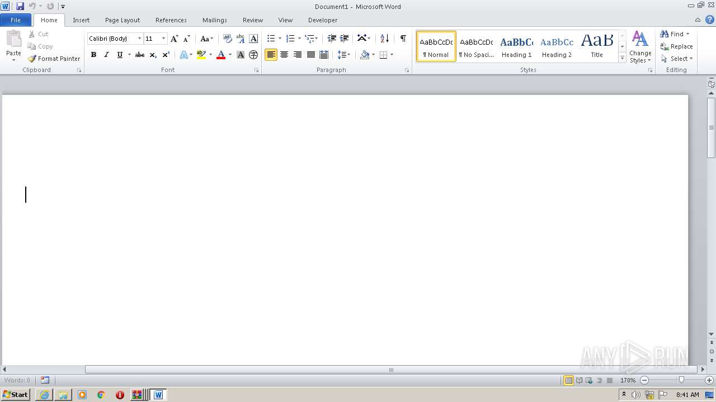Image resolution: width=716 pixels, height=402 pixels.
Task: Click the Change Styles button
Action: (x=640, y=47)
